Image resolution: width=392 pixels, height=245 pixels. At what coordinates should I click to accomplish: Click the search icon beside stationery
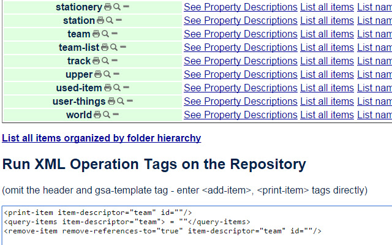[x=117, y=7]
